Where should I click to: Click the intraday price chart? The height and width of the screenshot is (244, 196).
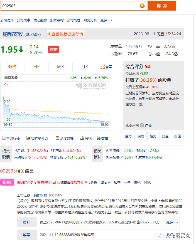pos(56,101)
